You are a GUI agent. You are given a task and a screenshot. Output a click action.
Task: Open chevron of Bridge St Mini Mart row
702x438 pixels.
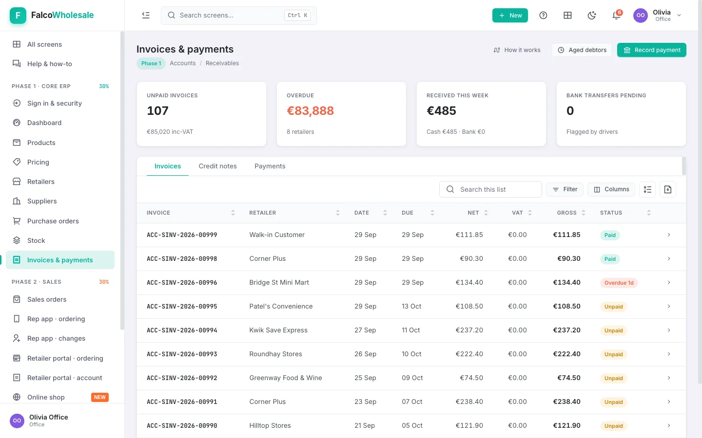coord(669,283)
